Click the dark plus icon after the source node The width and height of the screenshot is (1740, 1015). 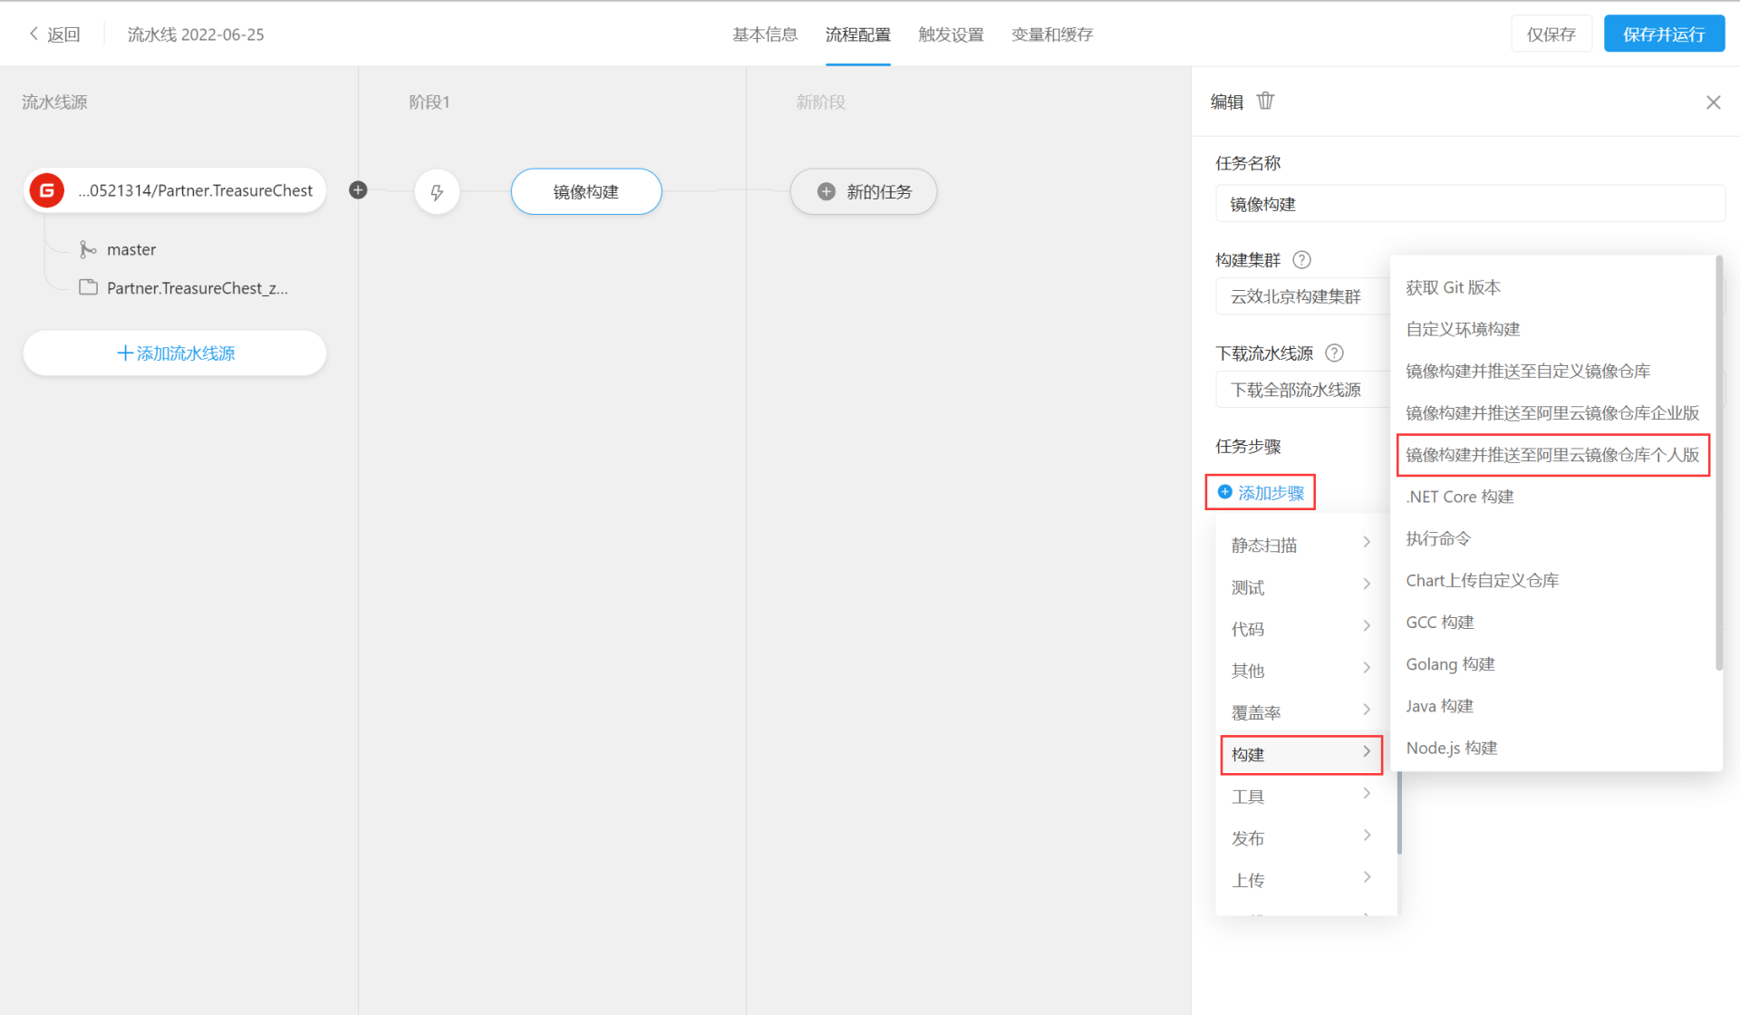pyautogui.click(x=358, y=190)
